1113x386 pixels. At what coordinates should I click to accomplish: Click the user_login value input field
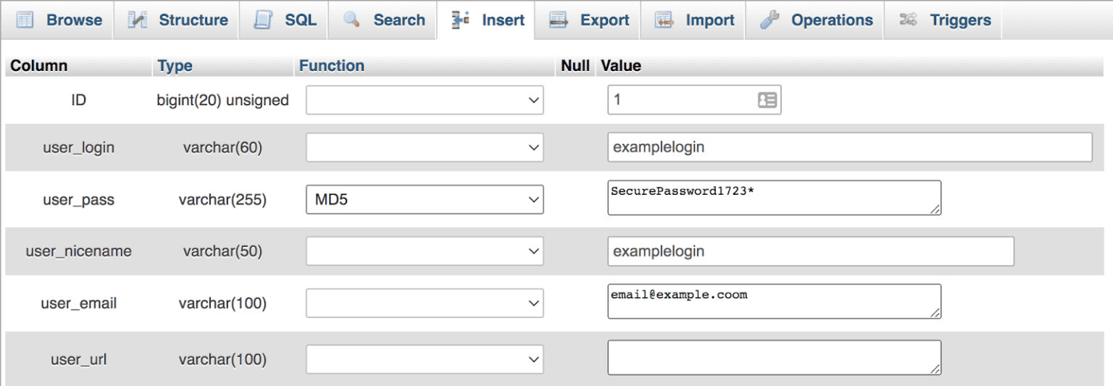tap(849, 147)
